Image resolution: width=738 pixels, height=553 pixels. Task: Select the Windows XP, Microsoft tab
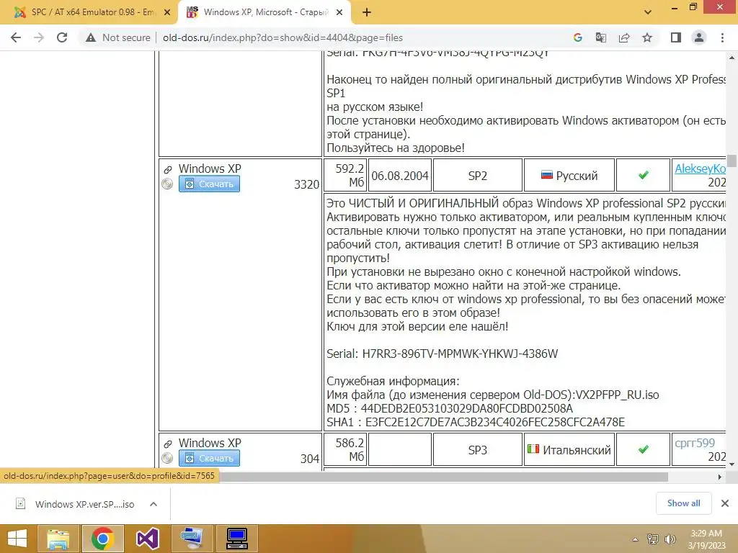(x=266, y=12)
